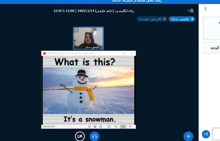The width and height of the screenshot is (220, 141).
Task: Select Reading View in PowerPoint status bar
Action: 123,127
